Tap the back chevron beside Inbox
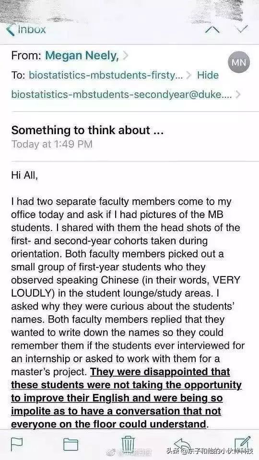 (10, 30)
